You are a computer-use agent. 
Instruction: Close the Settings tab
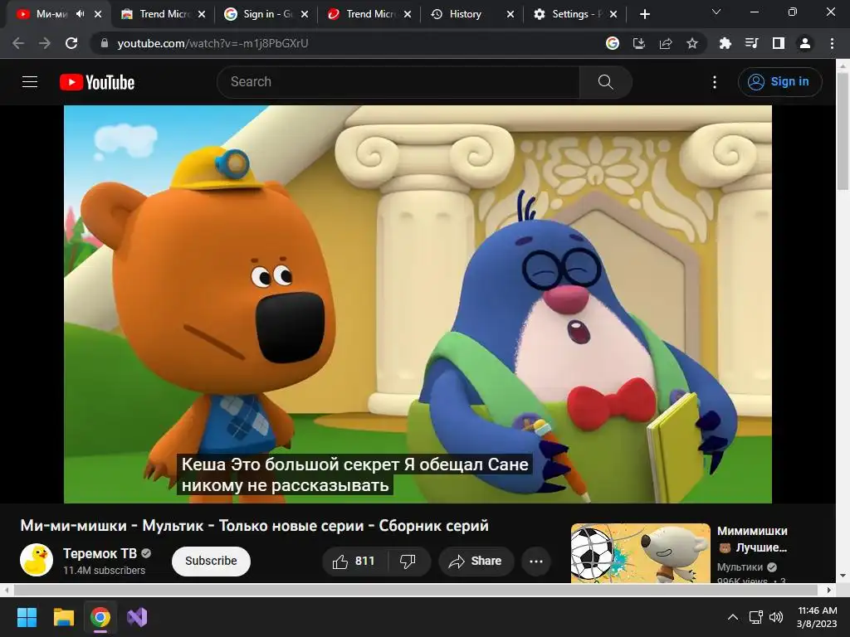pos(613,14)
